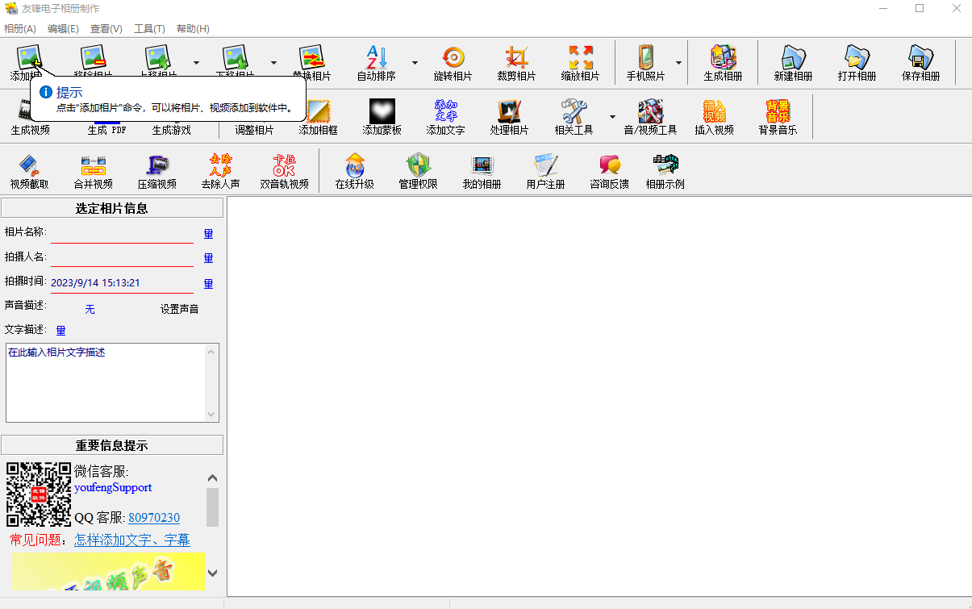Open 生成视频 to create a video
Screen dimensions: 972x609
pyautogui.click(x=29, y=116)
